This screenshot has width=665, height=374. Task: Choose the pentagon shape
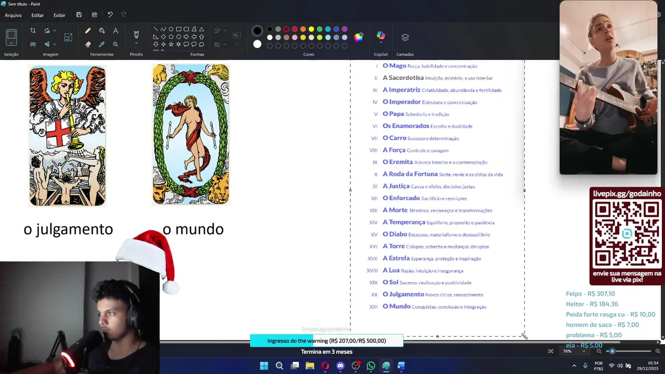[x=171, y=37]
